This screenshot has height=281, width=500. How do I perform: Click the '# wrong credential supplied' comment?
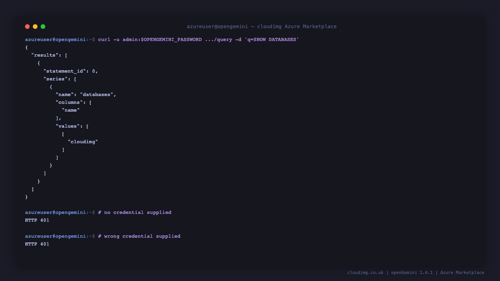[x=139, y=236]
